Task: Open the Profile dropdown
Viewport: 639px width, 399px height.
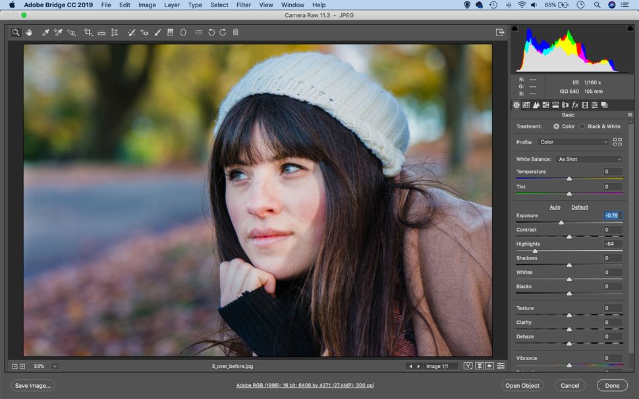Action: [572, 142]
